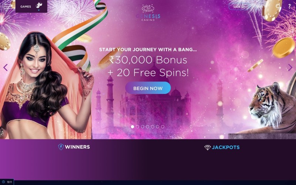Click the Winners lightning shield icon
The image size is (296, 185).
coord(61,147)
